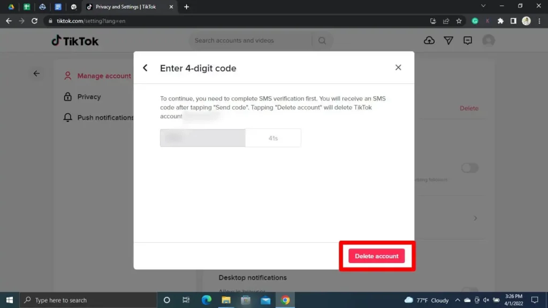Close the TikTok browser tab
This screenshot has width=548, height=308.
171,6
